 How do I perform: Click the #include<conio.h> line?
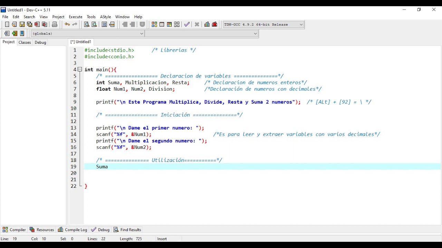pyautogui.click(x=109, y=56)
